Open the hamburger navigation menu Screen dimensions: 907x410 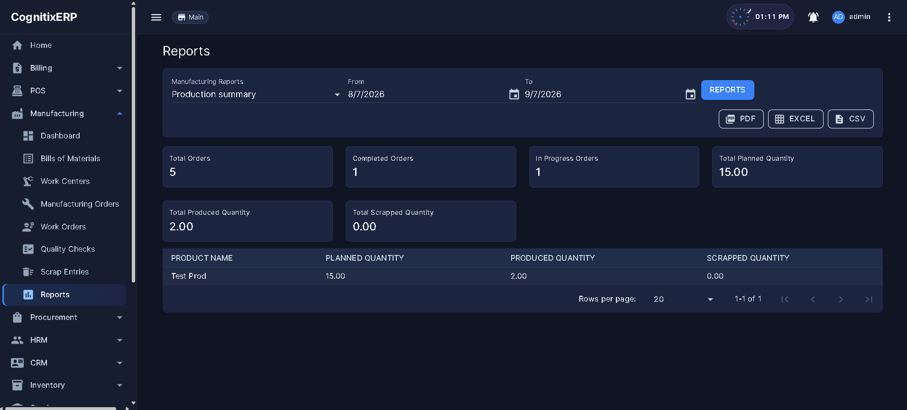tap(156, 17)
